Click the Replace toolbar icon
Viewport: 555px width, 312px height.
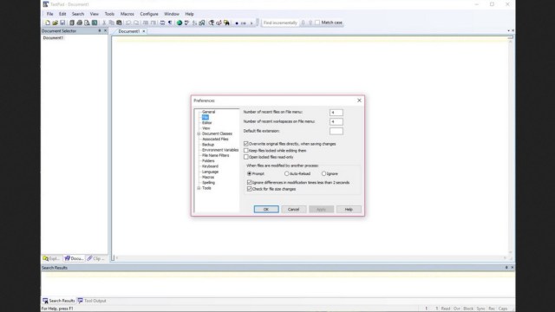(219, 23)
